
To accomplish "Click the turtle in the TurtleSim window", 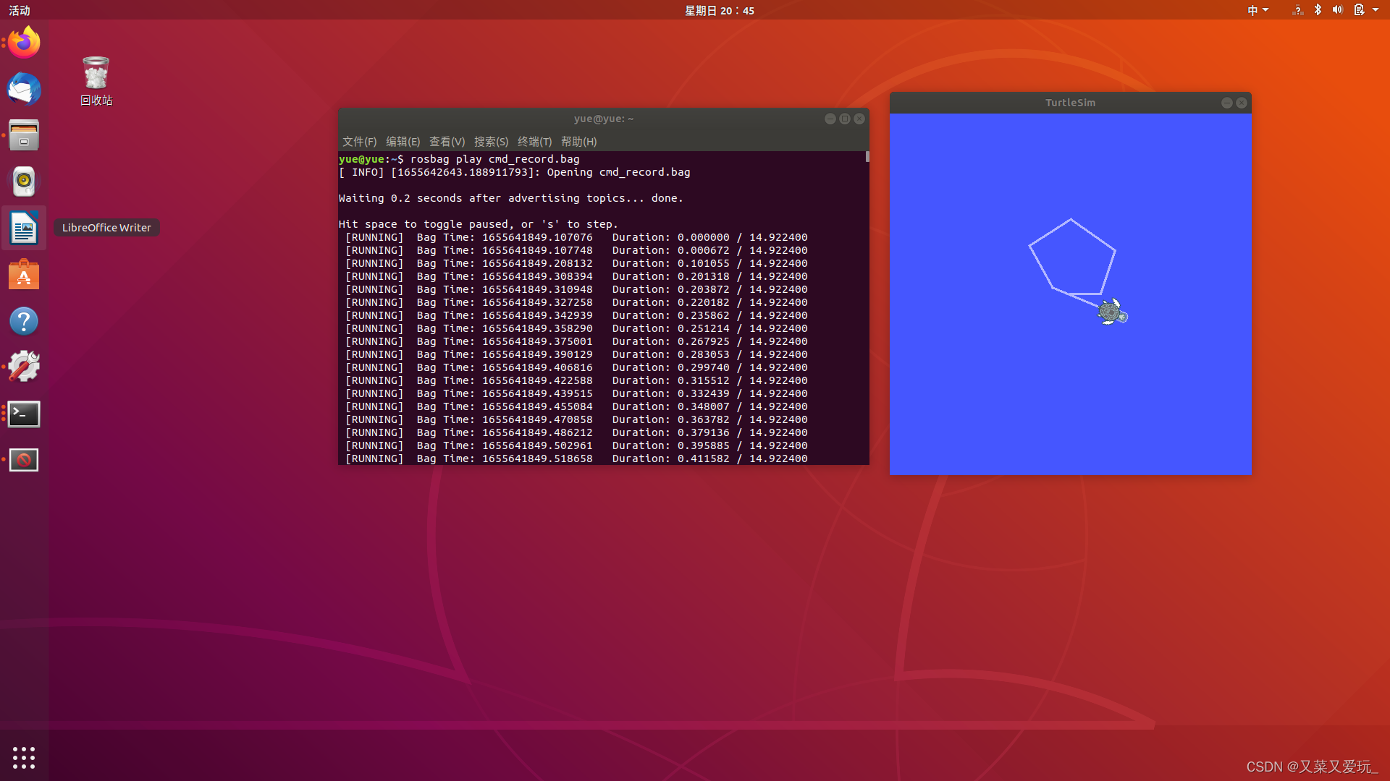I will pyautogui.click(x=1112, y=312).
